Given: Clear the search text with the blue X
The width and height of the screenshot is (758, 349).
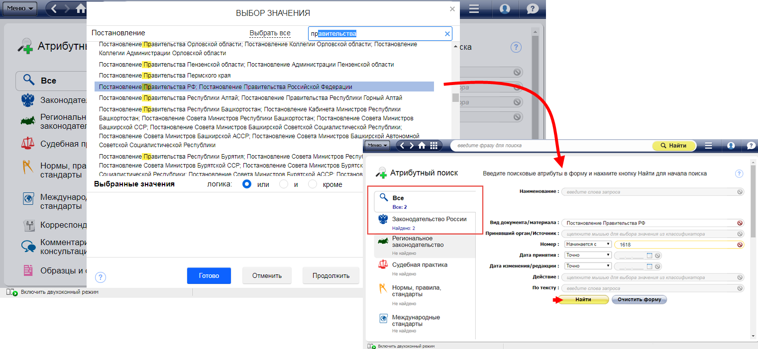Looking at the screenshot, I should point(447,34).
